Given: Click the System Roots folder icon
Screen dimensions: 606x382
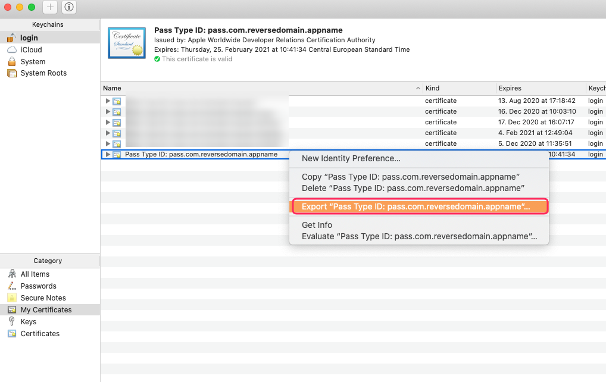Looking at the screenshot, I should (12, 73).
